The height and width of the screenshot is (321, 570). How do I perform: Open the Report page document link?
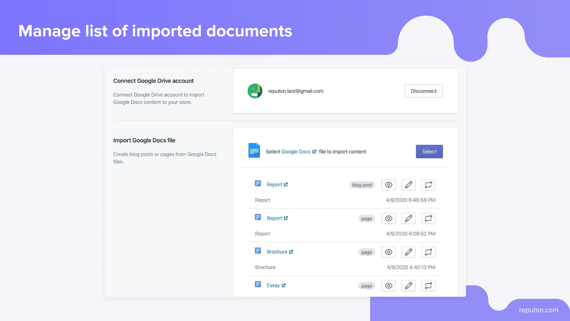(x=277, y=218)
